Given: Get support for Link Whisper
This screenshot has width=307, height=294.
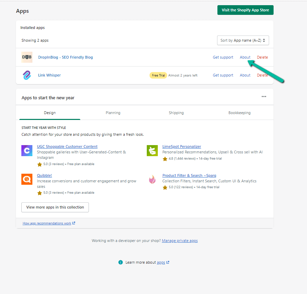Looking at the screenshot, I should click(x=223, y=75).
